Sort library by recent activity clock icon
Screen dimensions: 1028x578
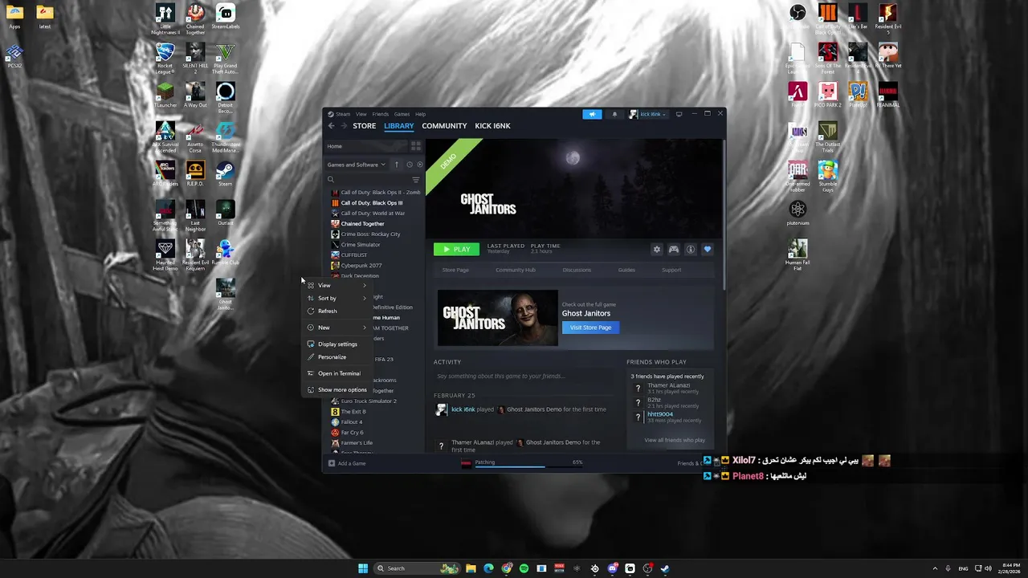pyautogui.click(x=410, y=165)
